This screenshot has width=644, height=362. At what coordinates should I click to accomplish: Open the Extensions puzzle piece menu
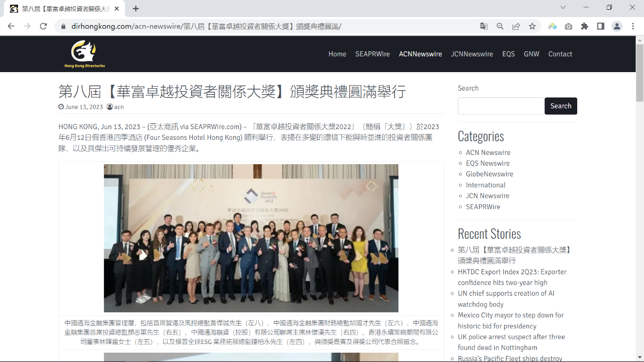[585, 26]
